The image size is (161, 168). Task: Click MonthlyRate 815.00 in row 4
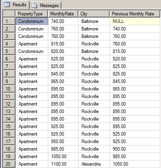[63, 44]
